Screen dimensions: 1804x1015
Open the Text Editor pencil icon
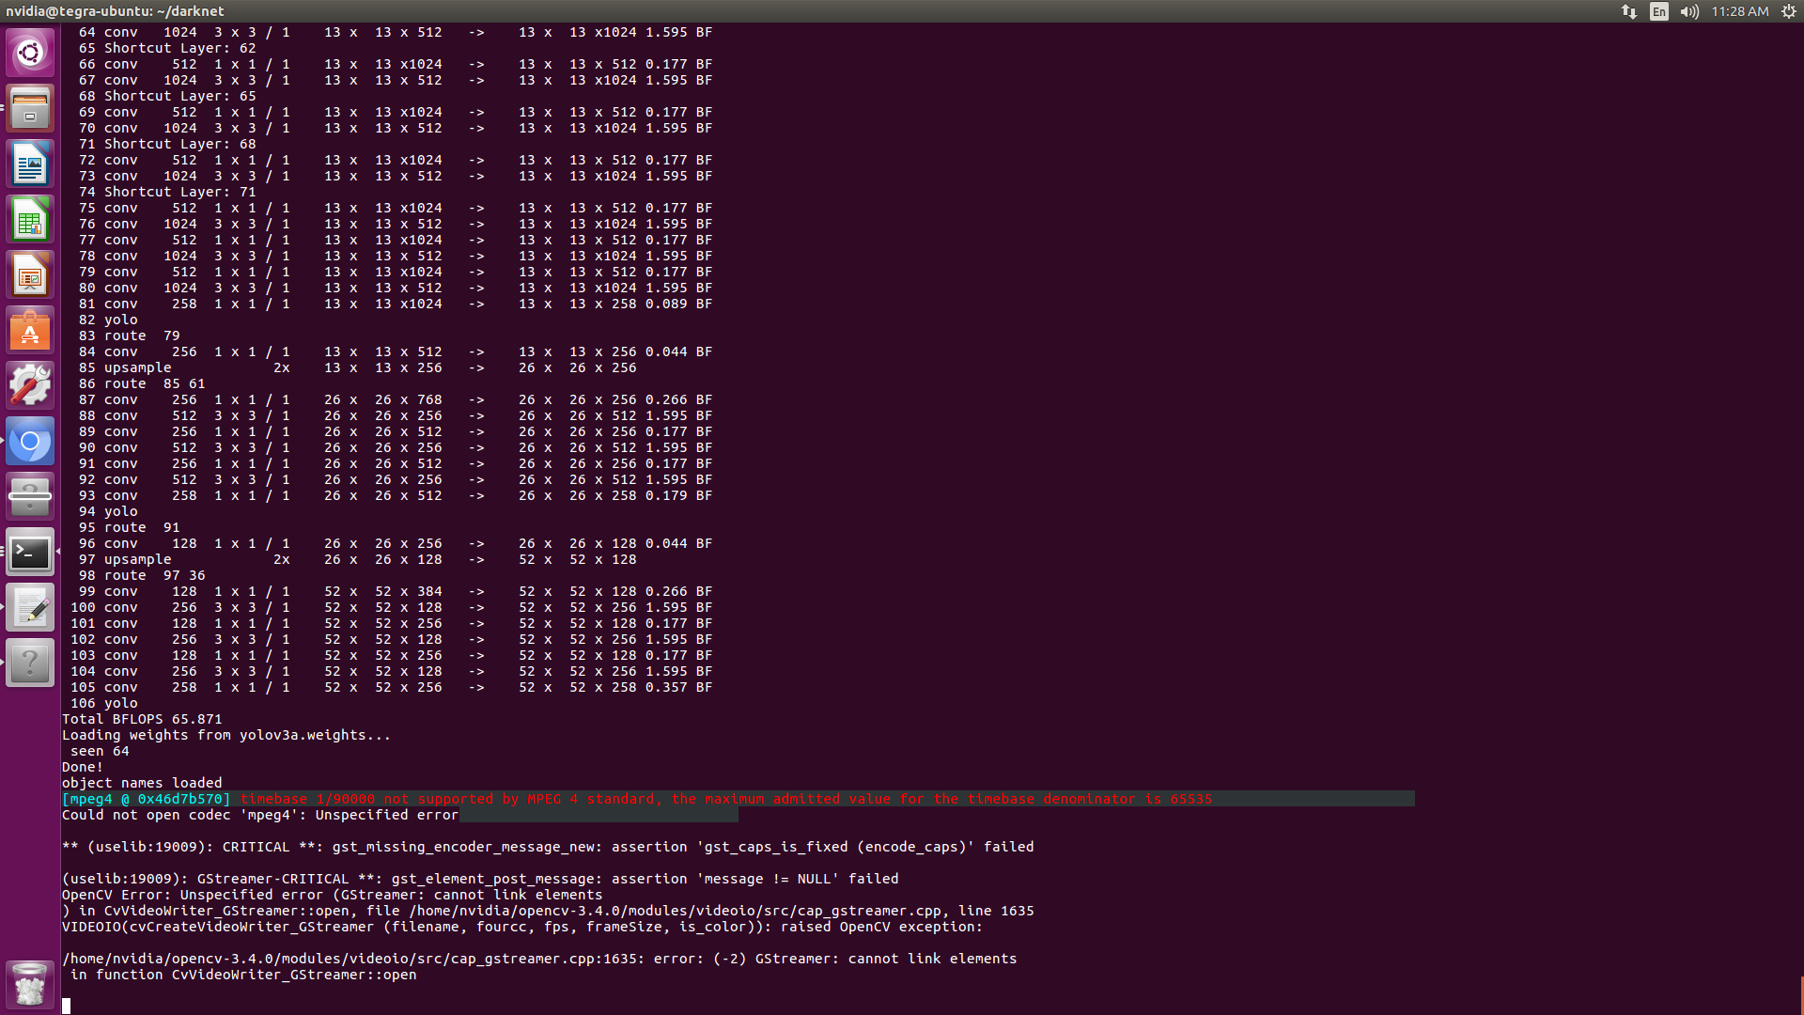[30, 608]
